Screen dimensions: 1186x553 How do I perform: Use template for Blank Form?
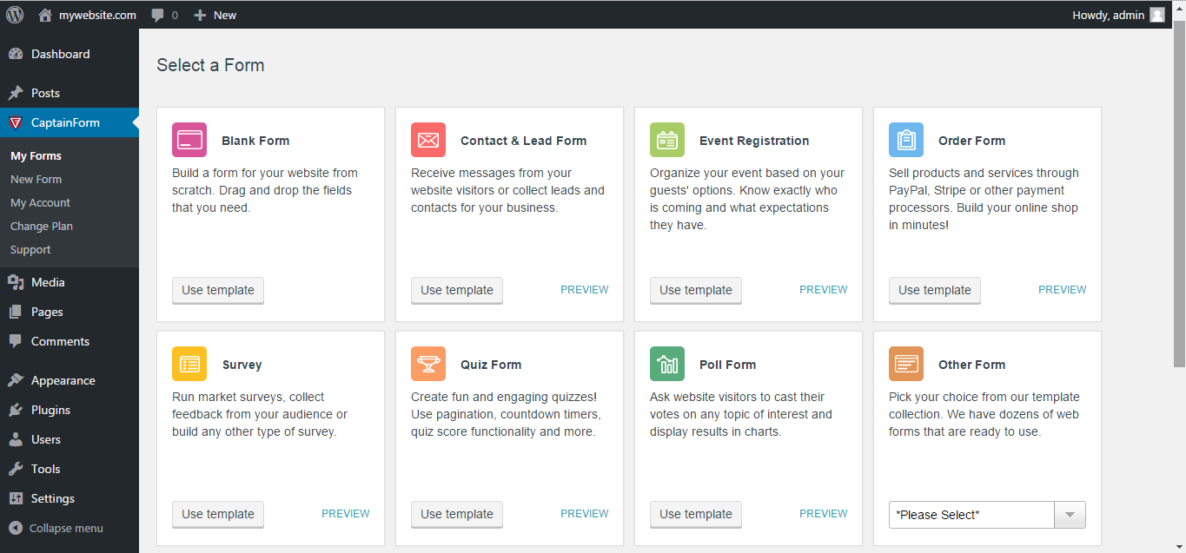point(218,290)
